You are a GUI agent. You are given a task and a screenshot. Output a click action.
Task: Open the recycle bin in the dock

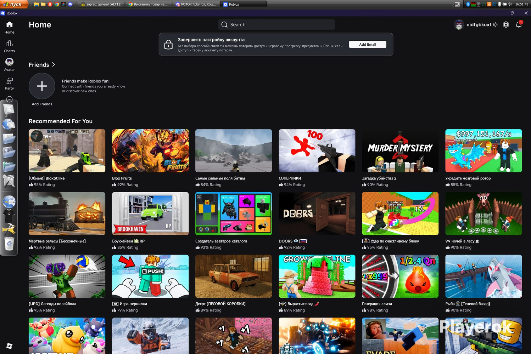pyautogui.click(x=9, y=244)
